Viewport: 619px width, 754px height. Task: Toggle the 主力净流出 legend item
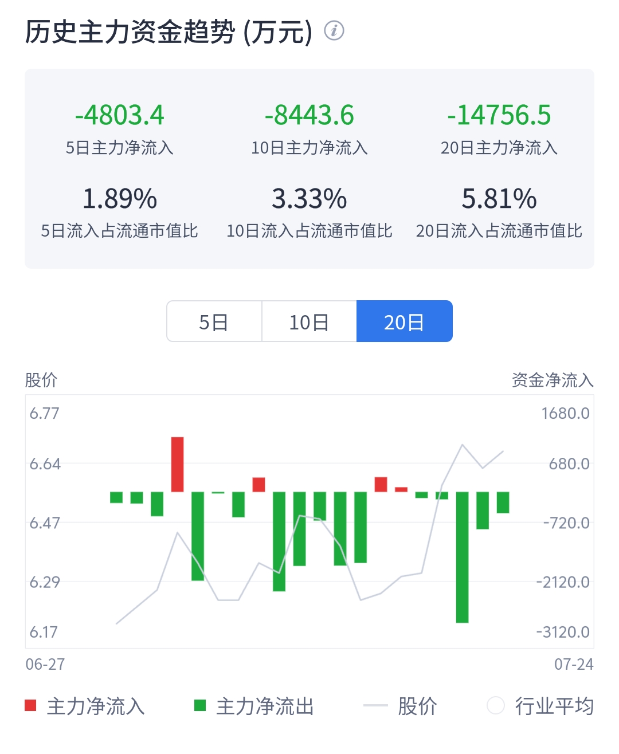pyautogui.click(x=254, y=706)
